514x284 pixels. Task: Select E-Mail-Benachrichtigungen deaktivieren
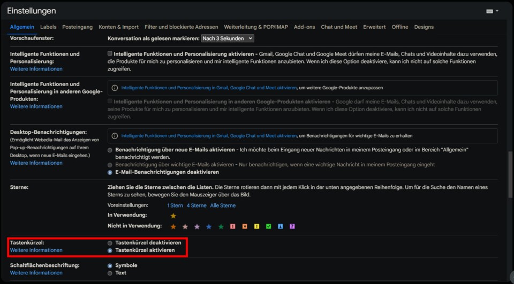coord(110,172)
